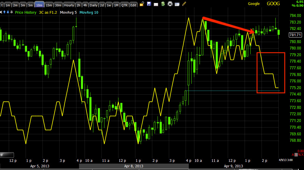Switch to Daily timeframe tab
This screenshot has width=304, height=170.
[94, 5]
